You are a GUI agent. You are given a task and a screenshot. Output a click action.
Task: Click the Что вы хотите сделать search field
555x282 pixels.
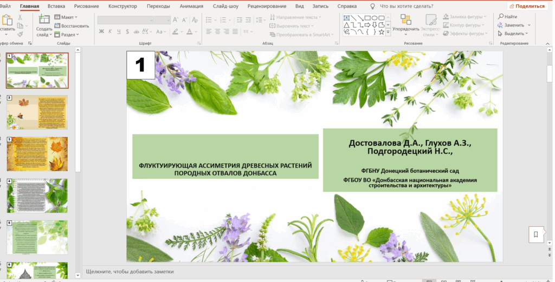point(406,6)
